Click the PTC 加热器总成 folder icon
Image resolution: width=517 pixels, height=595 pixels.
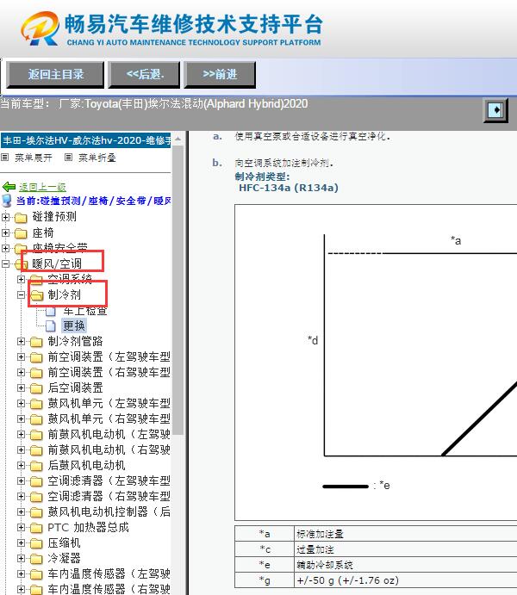(36, 528)
